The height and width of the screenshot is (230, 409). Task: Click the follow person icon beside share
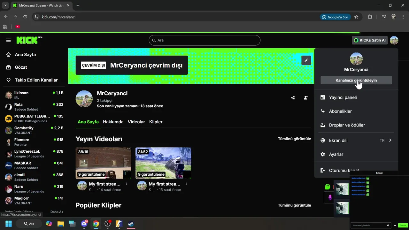(306, 98)
